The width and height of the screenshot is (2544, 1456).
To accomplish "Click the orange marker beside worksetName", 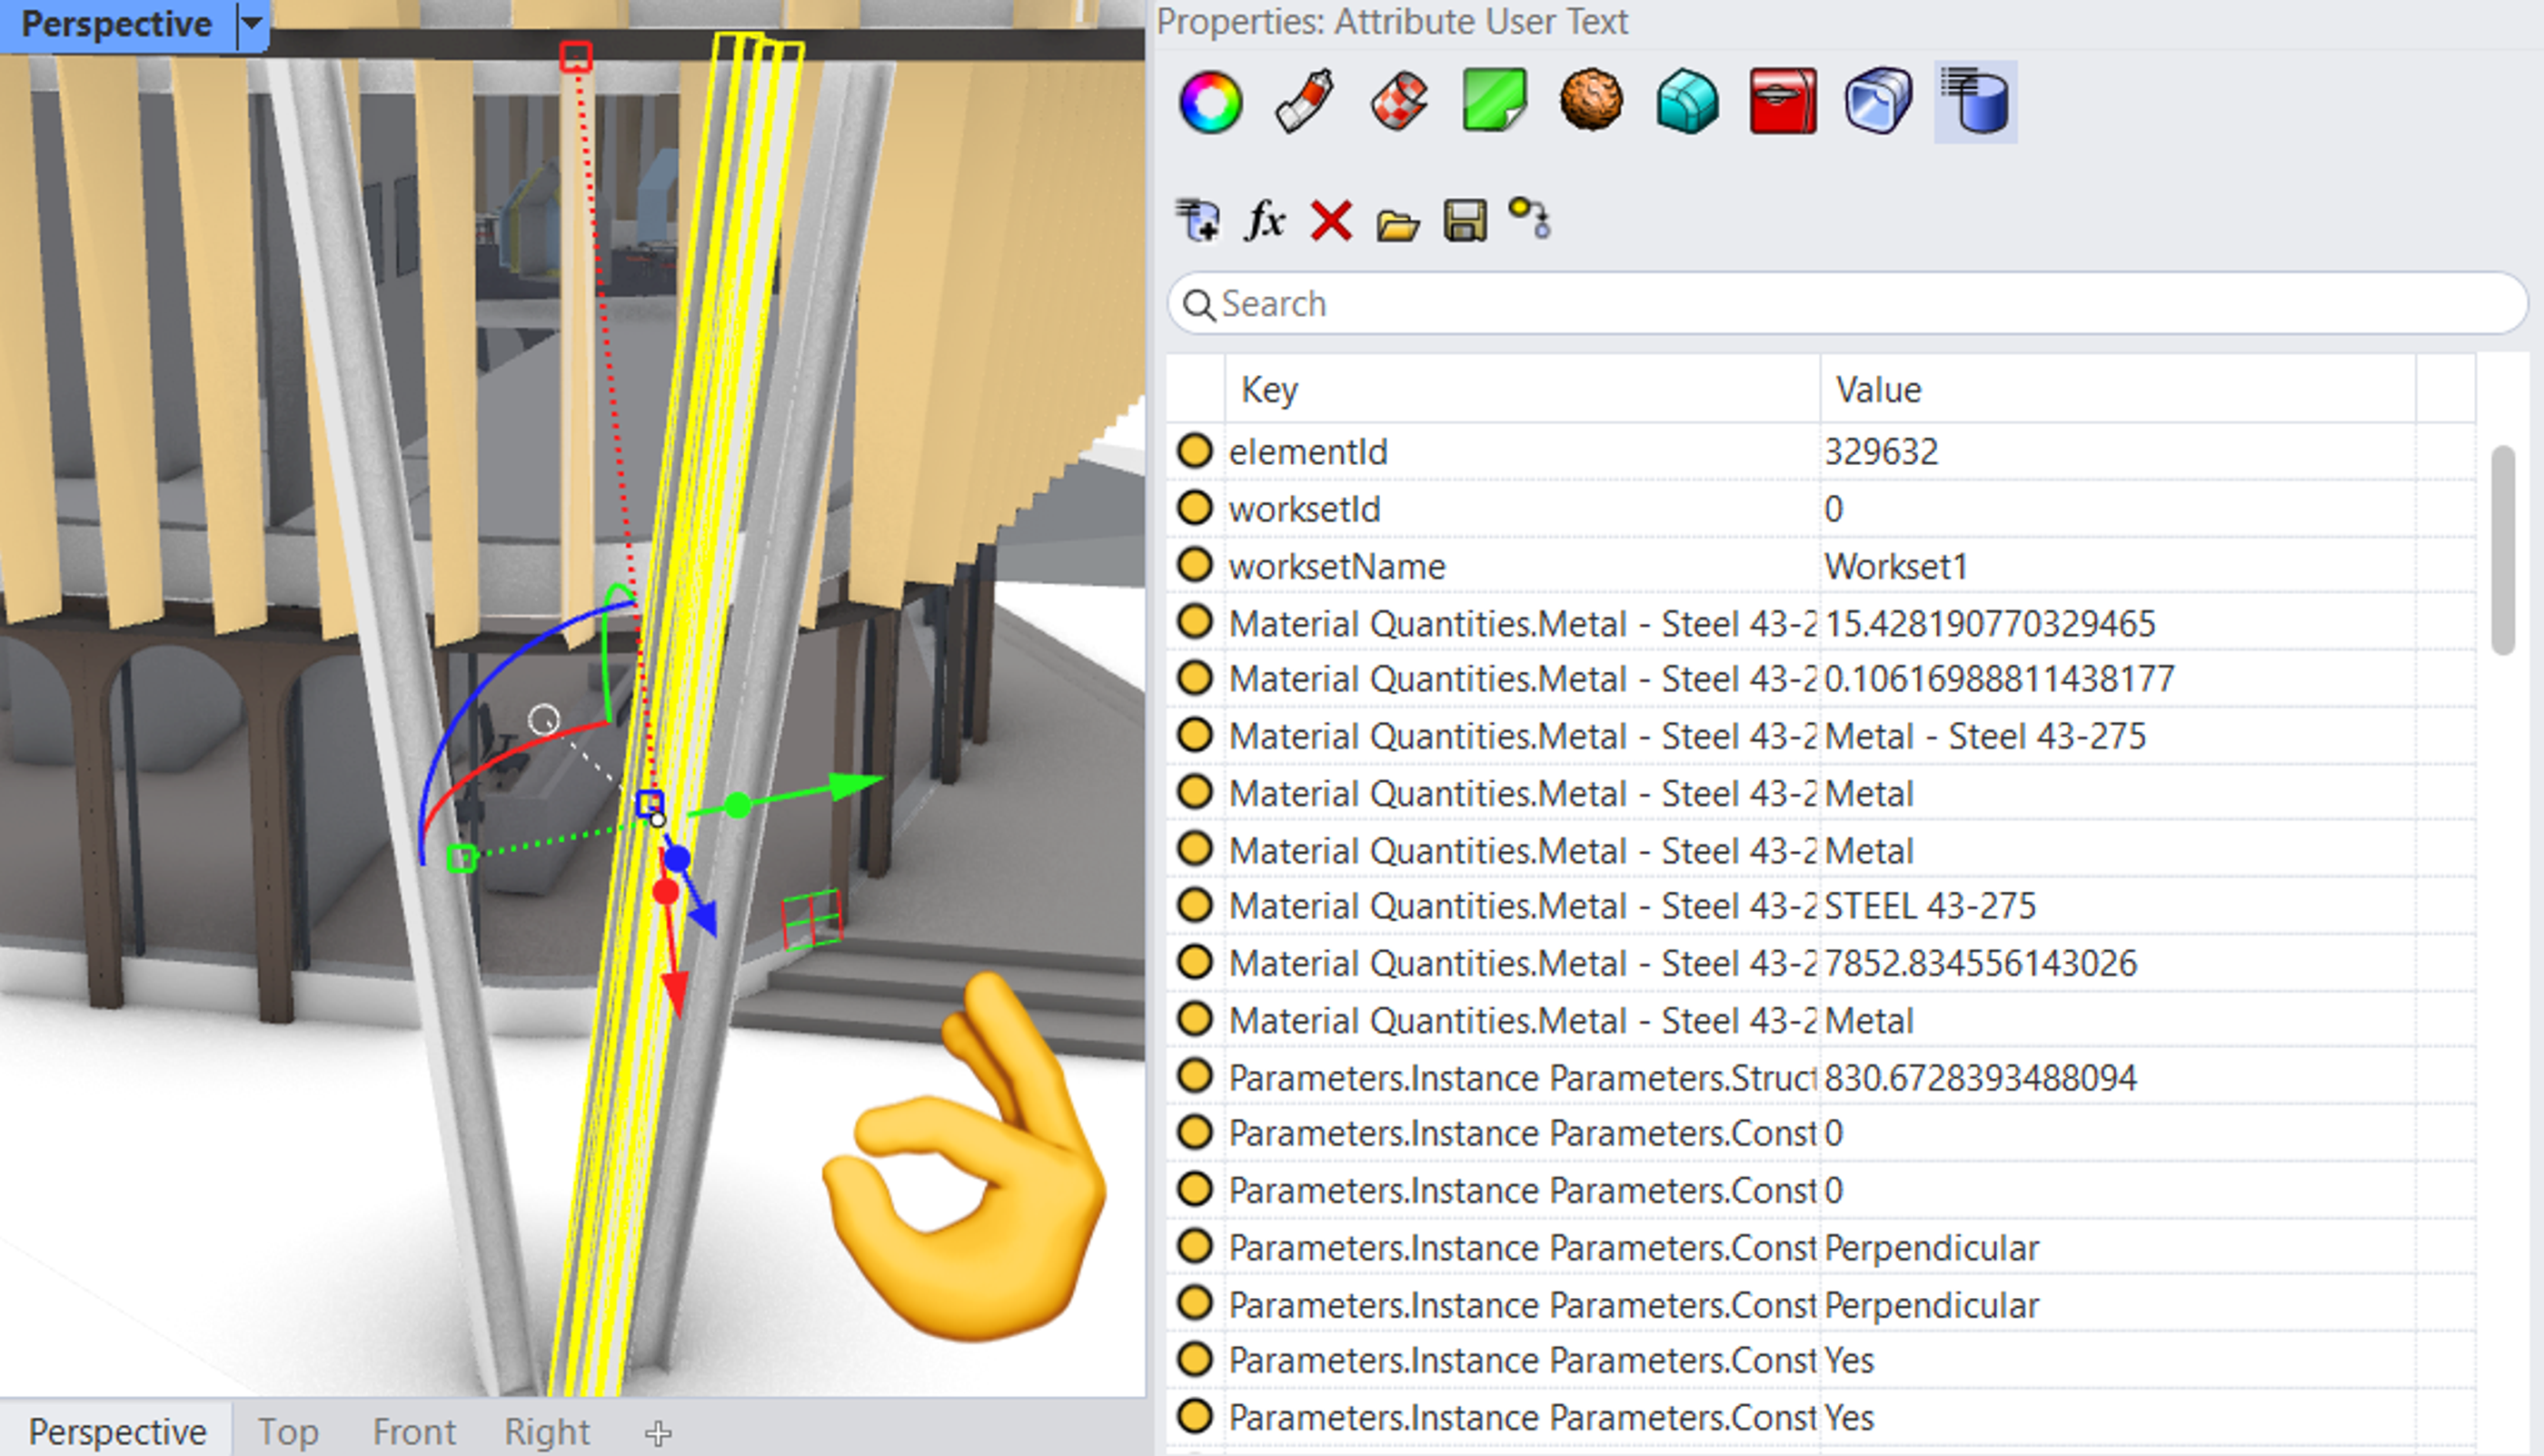I will pyautogui.click(x=1195, y=565).
